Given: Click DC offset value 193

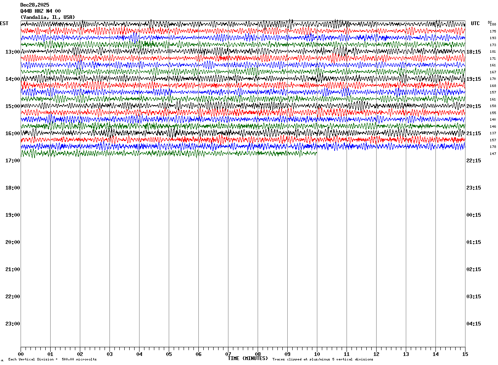Looking at the screenshot, I should (493, 38).
